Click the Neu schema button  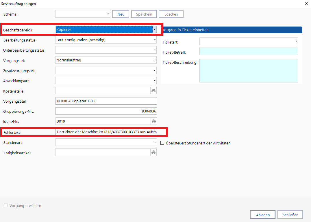pos(121,14)
